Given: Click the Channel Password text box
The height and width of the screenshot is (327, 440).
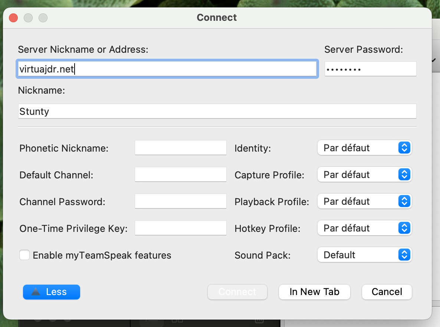Looking at the screenshot, I should (x=180, y=201).
